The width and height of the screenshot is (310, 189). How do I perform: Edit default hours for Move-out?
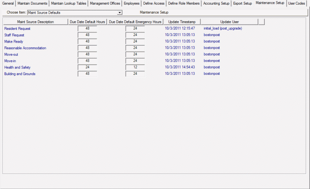coord(88,54)
